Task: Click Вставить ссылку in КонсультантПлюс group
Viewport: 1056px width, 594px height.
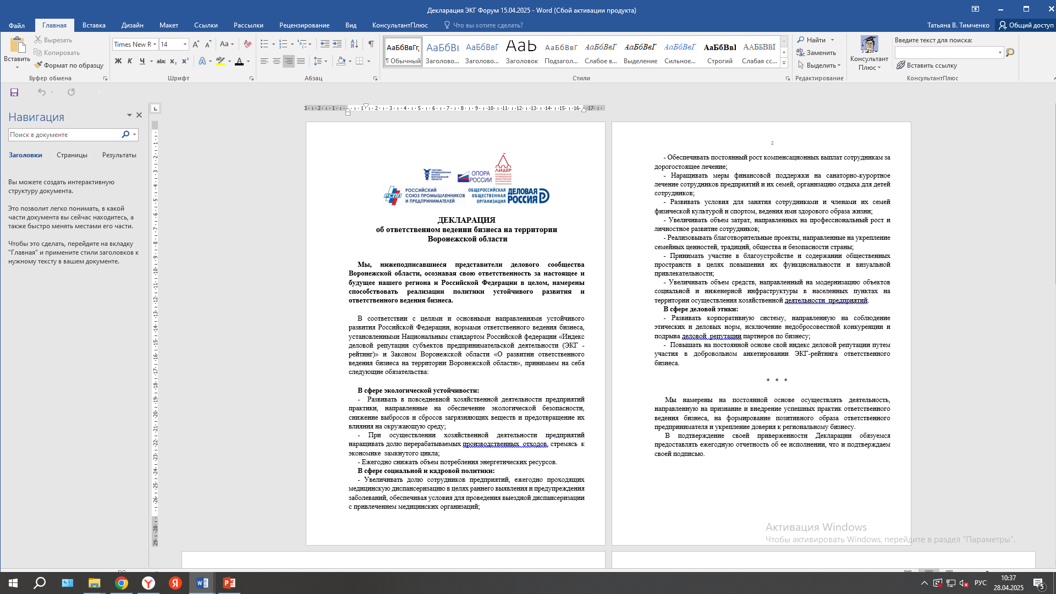Action: [927, 65]
